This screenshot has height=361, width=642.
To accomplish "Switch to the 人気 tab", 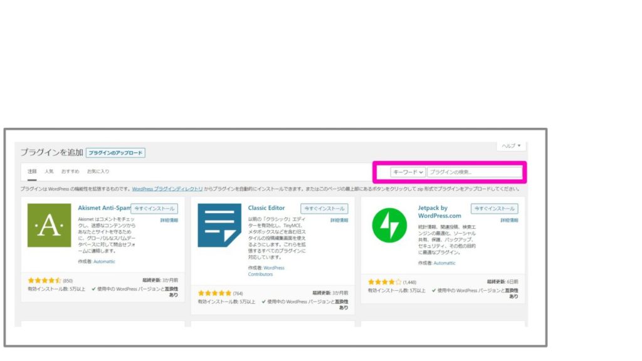I will (49, 172).
